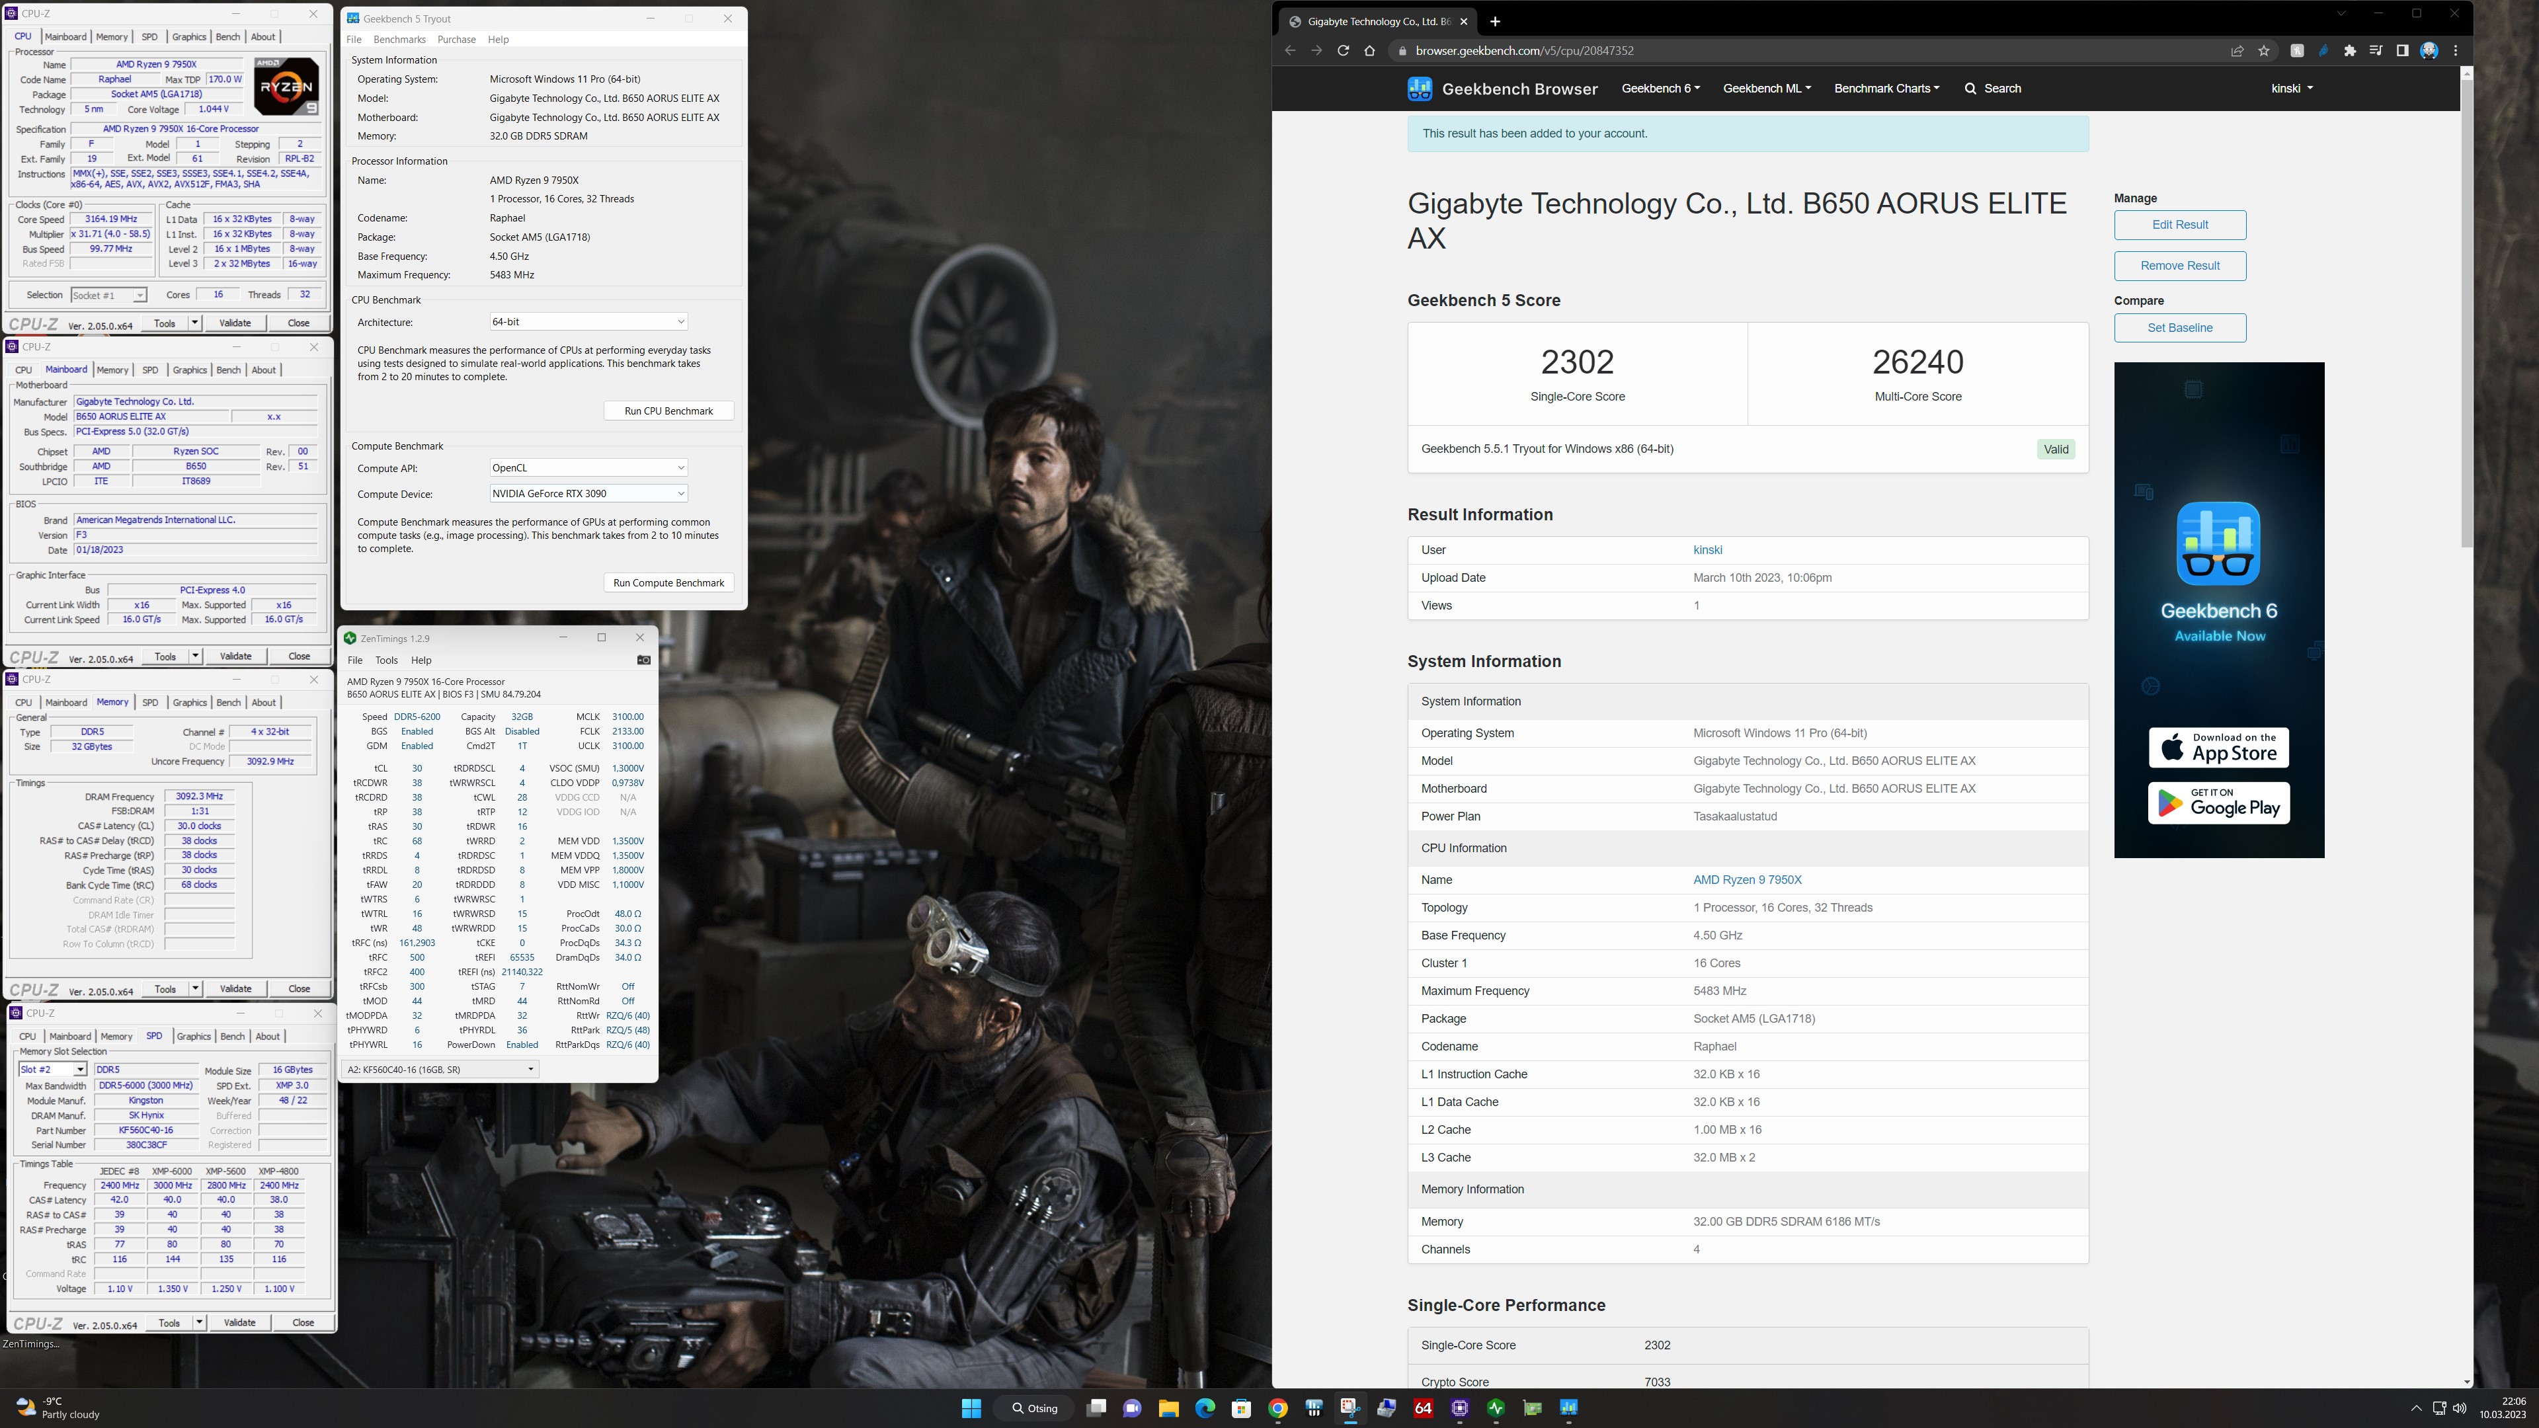Viewport: 2539px width, 1428px height.
Task: Open the Chrome three-dot menu
Action: coord(2456,52)
